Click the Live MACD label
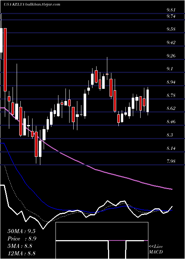 pyautogui.click(x=156, y=249)
